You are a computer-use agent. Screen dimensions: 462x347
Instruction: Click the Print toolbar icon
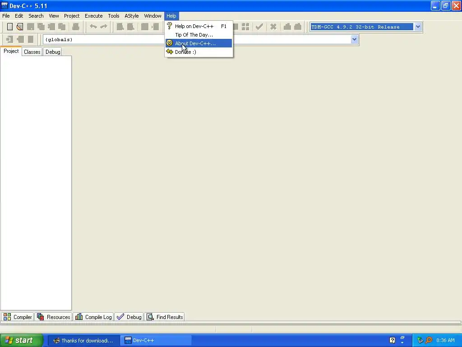[76, 27]
